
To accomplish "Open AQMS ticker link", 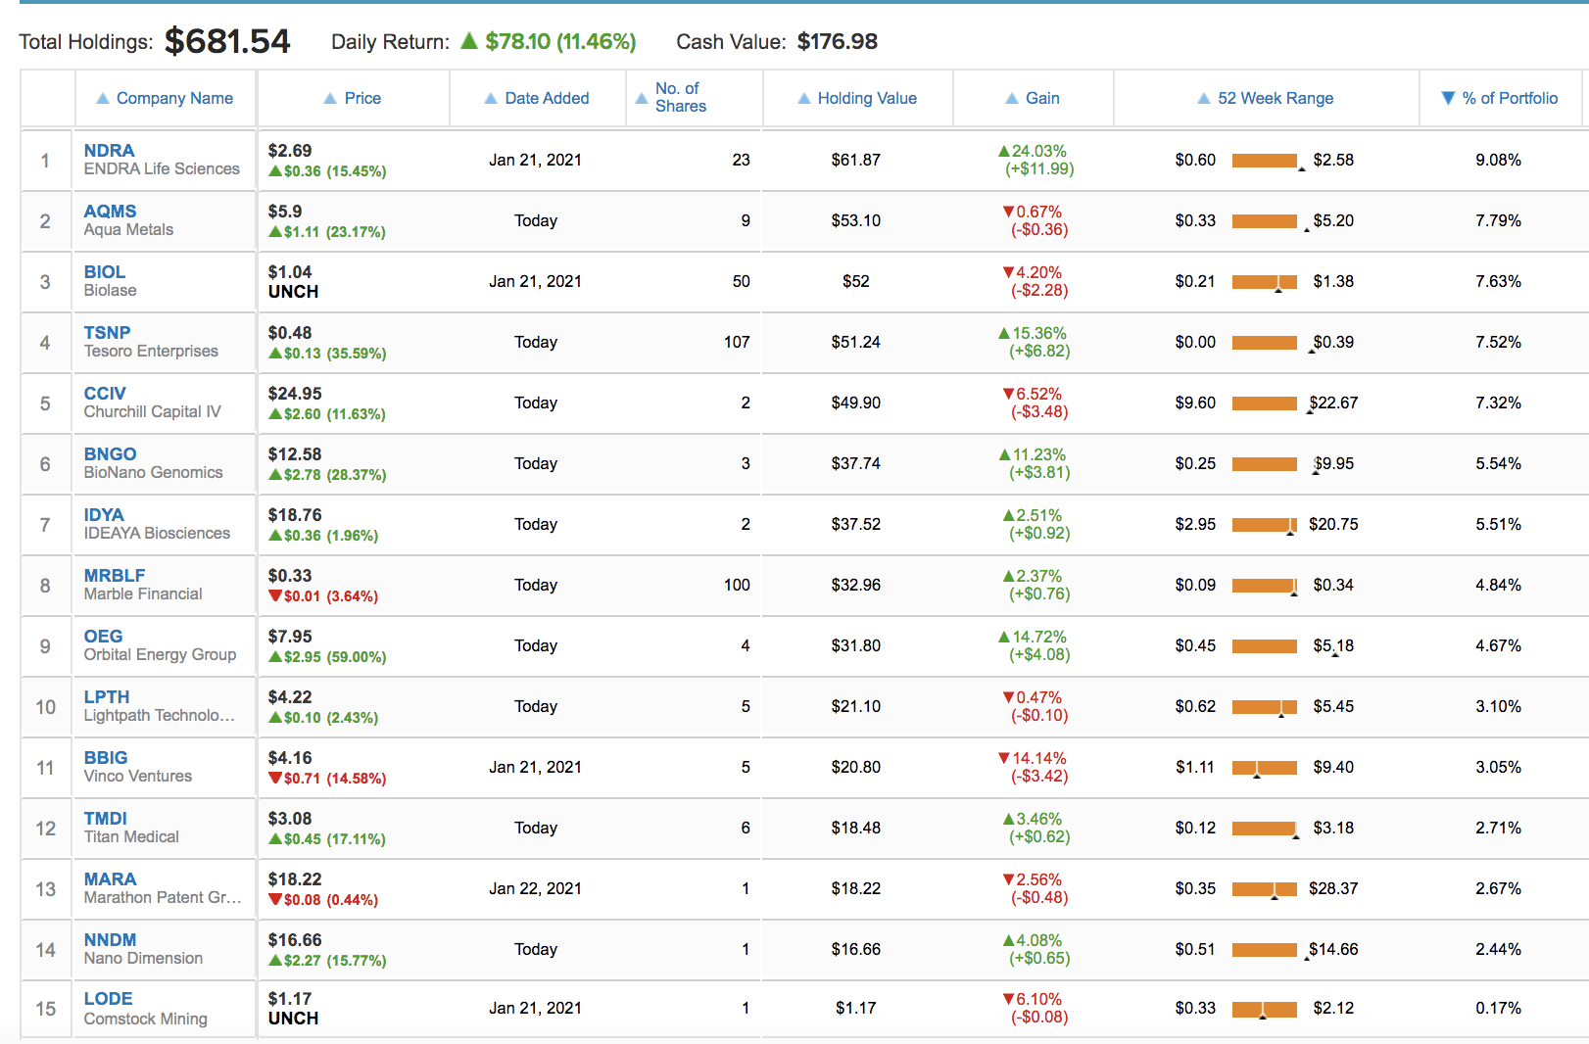I will (x=110, y=212).
